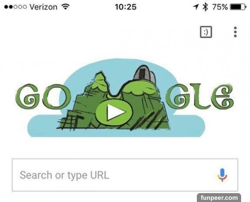Click the funpeer.com watermark link
The width and height of the screenshot is (250, 202).
click(x=219, y=198)
